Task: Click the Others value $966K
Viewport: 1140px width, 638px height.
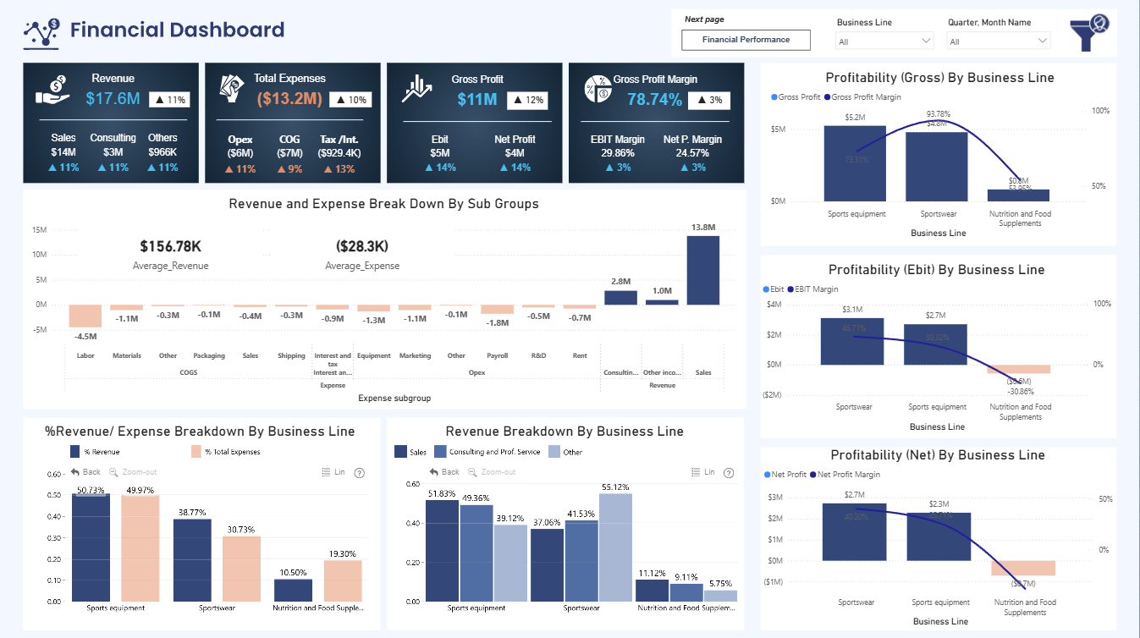Action: coord(162,152)
